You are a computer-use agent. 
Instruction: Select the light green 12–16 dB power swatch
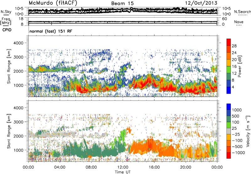(229, 70)
